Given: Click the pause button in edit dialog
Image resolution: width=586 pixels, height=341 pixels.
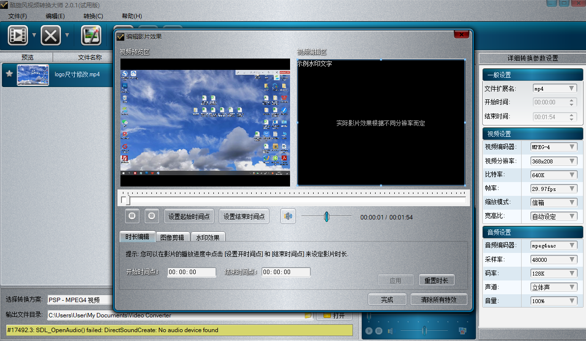Looking at the screenshot, I should (x=132, y=216).
